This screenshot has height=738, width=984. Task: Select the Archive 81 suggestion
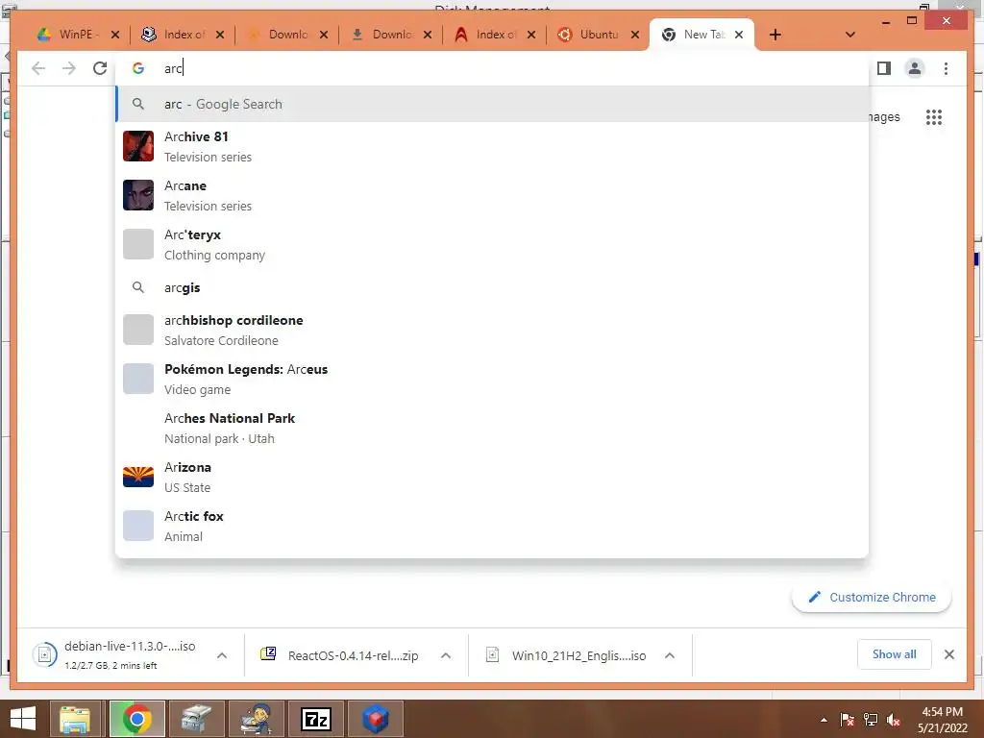pos(493,146)
